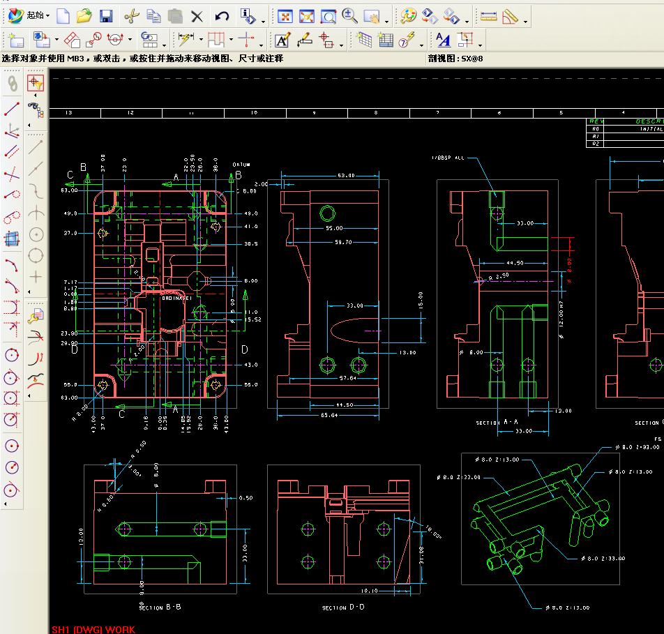The height and width of the screenshot is (634, 664).
Task: Delete the selected object with the X icon
Action: (197, 15)
